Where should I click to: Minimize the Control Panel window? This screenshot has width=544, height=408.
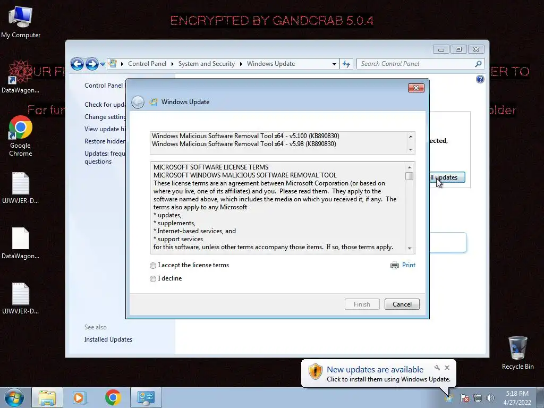(x=441, y=49)
